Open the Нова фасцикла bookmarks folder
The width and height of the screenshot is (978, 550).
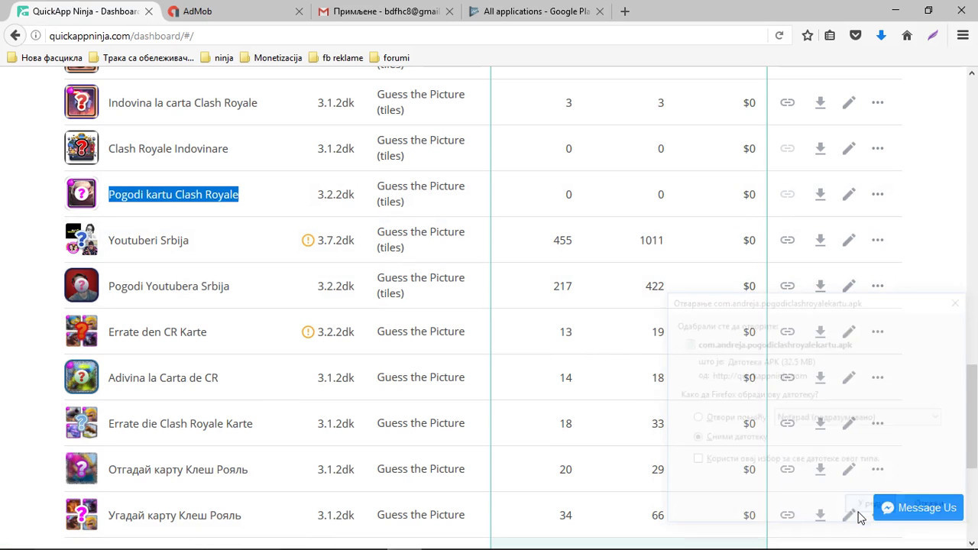[x=44, y=57]
